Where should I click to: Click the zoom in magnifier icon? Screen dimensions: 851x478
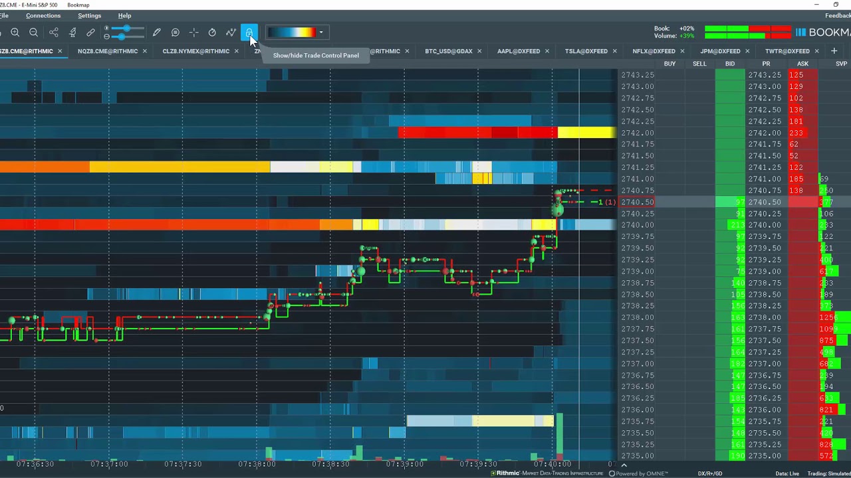(15, 33)
